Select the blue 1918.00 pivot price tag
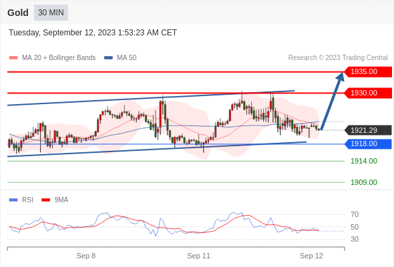The height and width of the screenshot is (267, 394). click(x=368, y=144)
